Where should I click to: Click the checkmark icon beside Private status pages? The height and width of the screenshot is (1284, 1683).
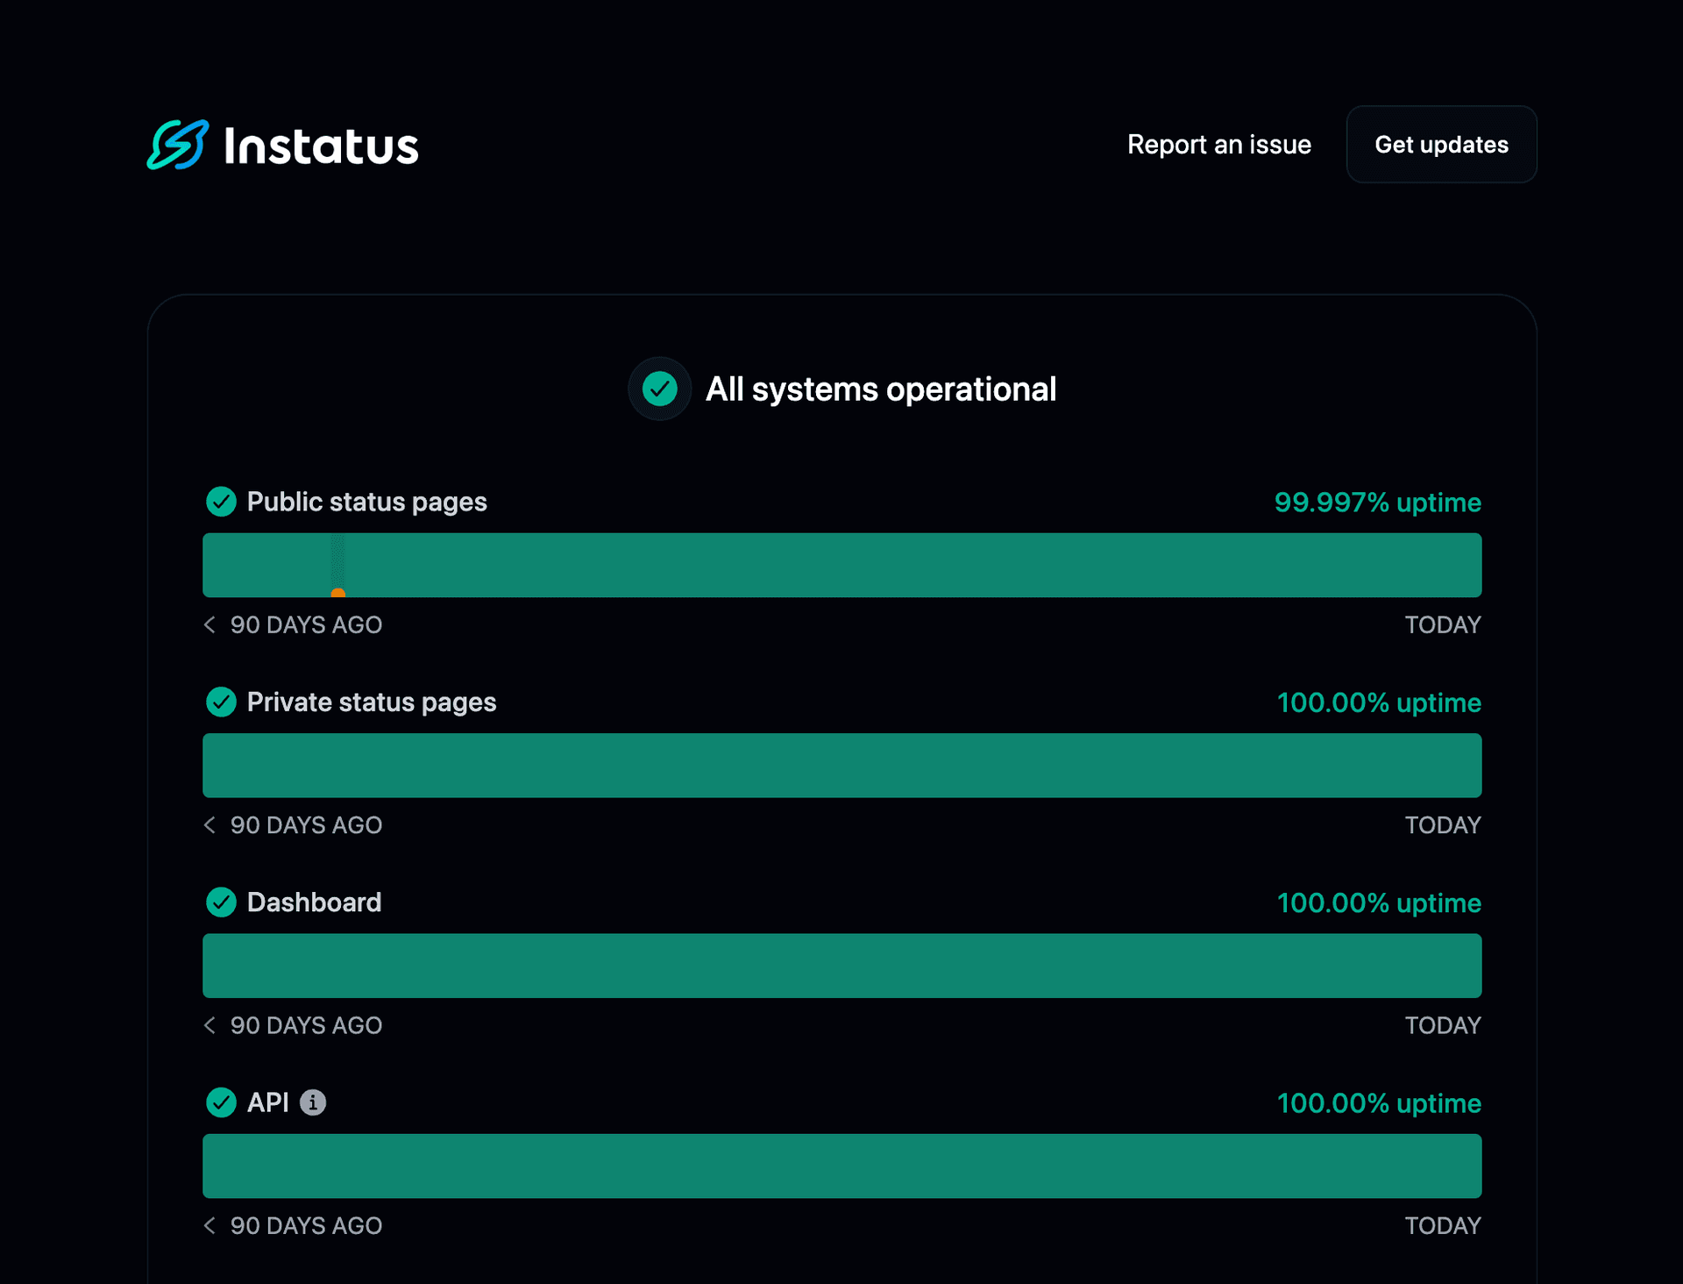[221, 702]
